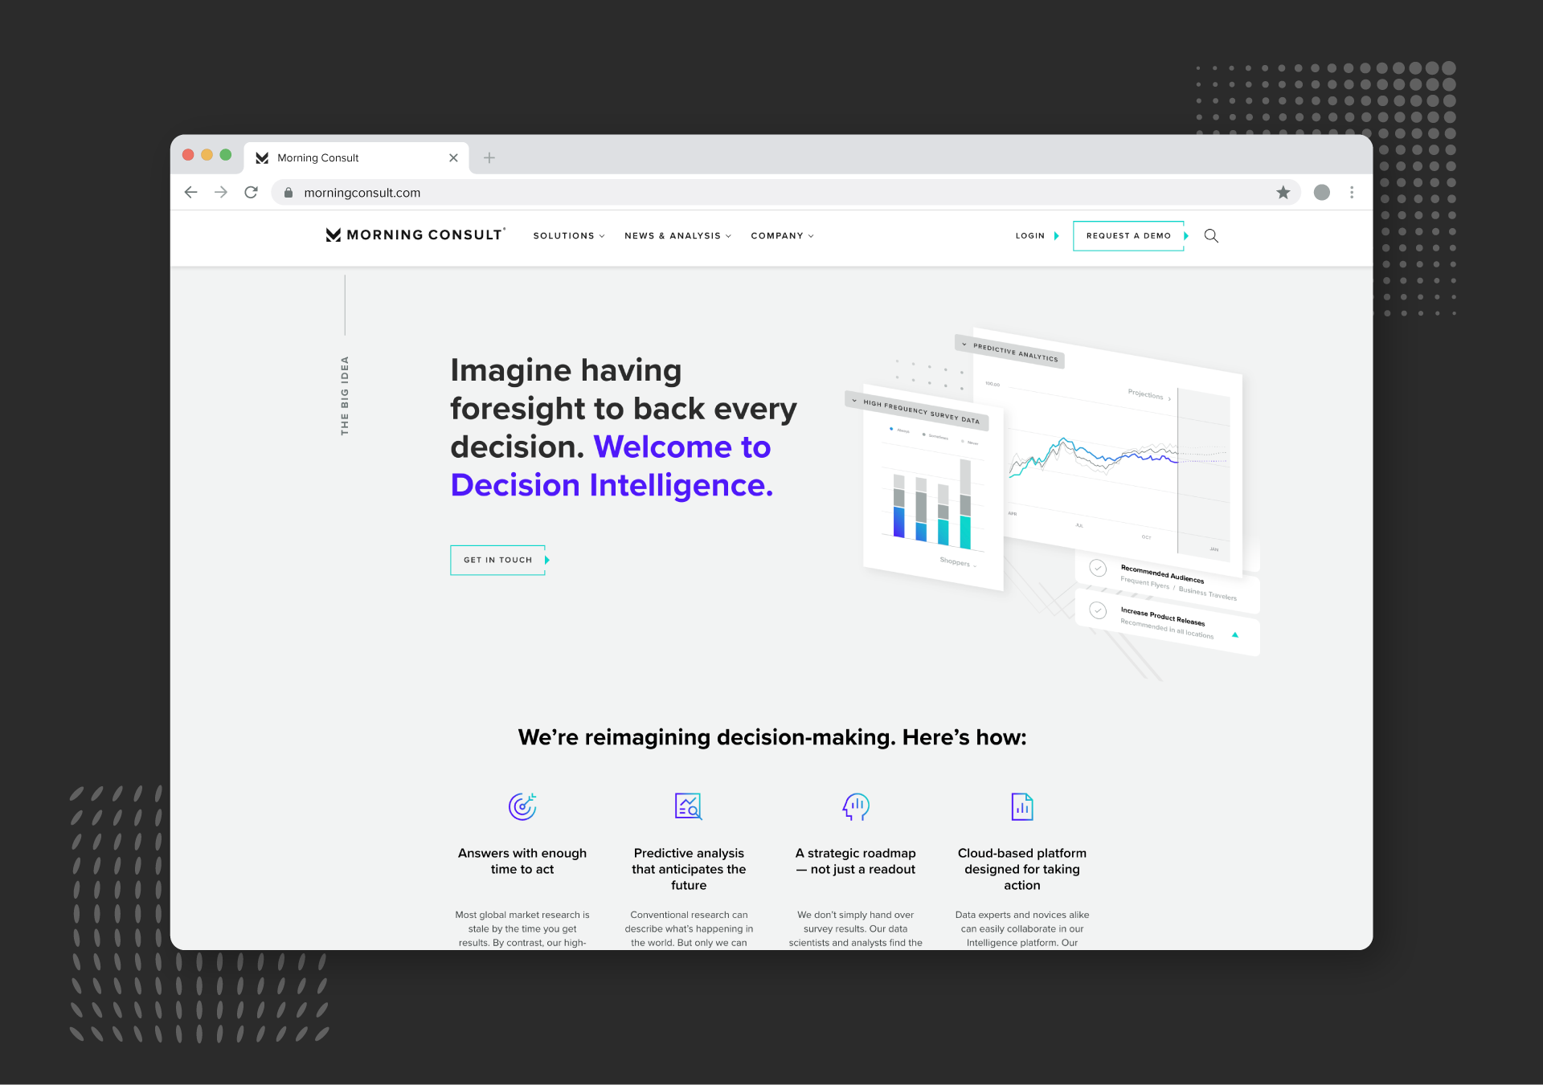
Task: Click browser reload icon
Action: [251, 193]
